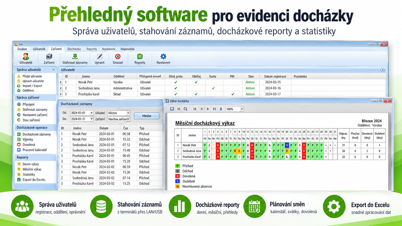Open the Zařízení toolbar icon
The width and height of the screenshot is (402, 226).
[49, 56]
